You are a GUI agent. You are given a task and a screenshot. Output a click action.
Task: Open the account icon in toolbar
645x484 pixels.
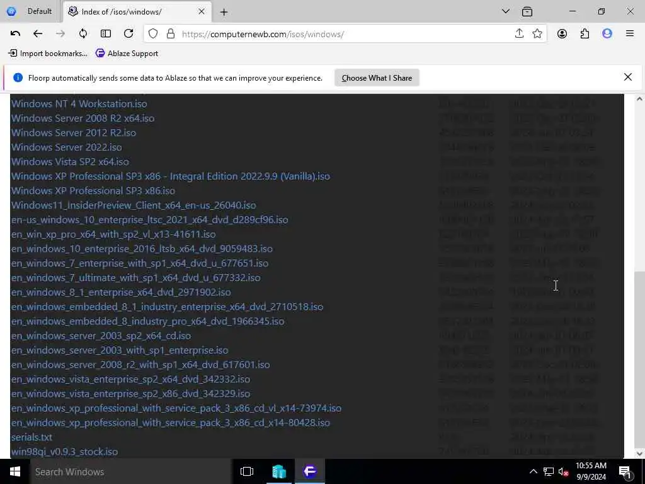click(x=562, y=34)
